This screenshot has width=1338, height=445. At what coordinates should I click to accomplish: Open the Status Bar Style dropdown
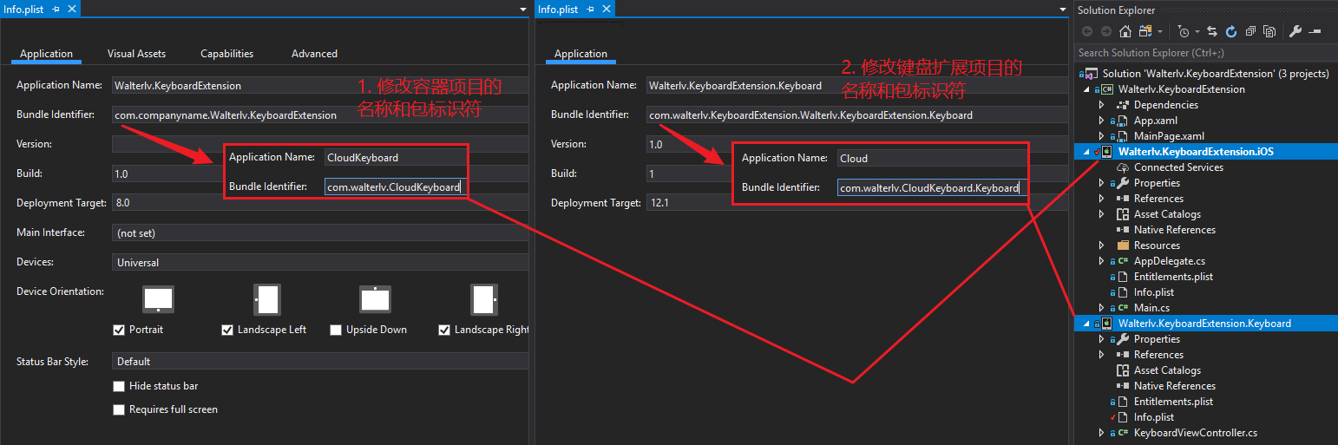320,361
